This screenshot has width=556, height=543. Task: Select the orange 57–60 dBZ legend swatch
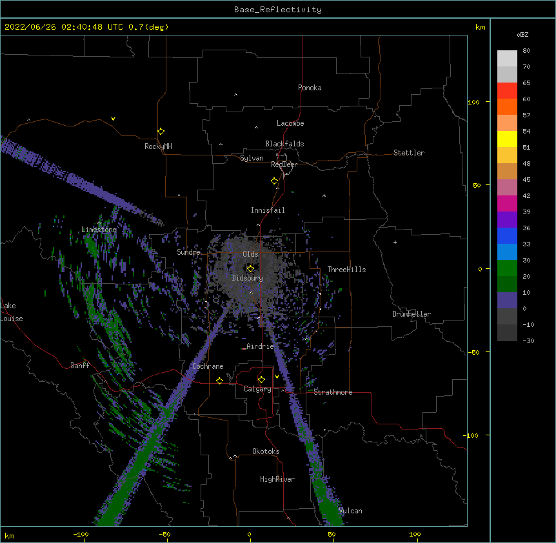507,106
